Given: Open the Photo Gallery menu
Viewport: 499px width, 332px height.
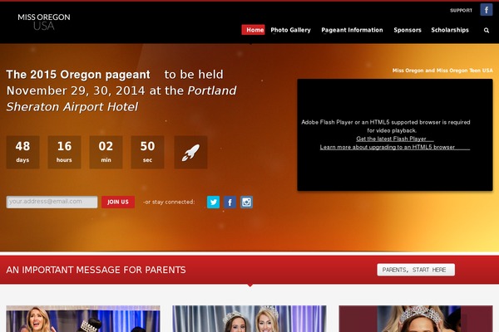Looking at the screenshot, I should point(290,30).
